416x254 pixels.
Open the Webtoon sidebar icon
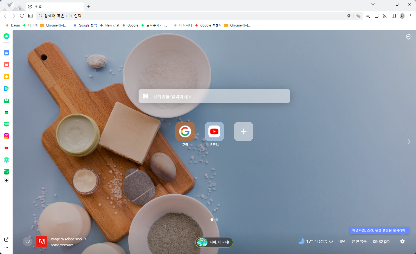point(6,124)
